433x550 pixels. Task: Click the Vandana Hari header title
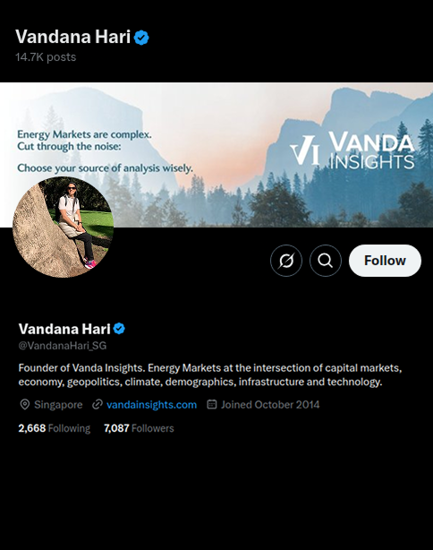pyautogui.click(x=72, y=37)
